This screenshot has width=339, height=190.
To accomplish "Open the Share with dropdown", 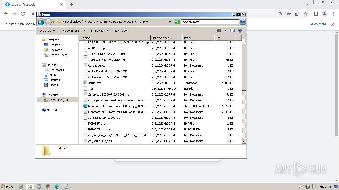I will (x=100, y=31).
